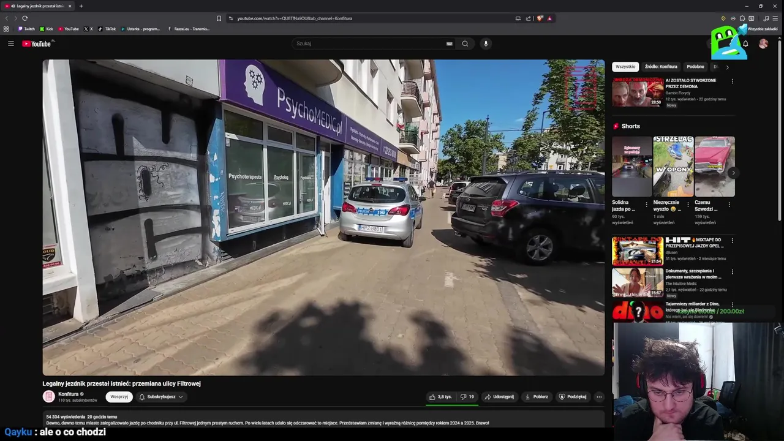Open options for AI ZOSTAŁO STWORZONE video
This screenshot has height=441, width=784.
tap(732, 81)
